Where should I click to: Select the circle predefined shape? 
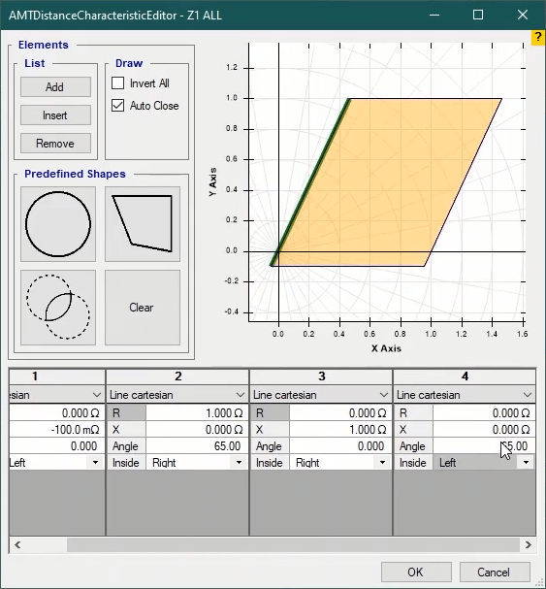[x=58, y=224]
